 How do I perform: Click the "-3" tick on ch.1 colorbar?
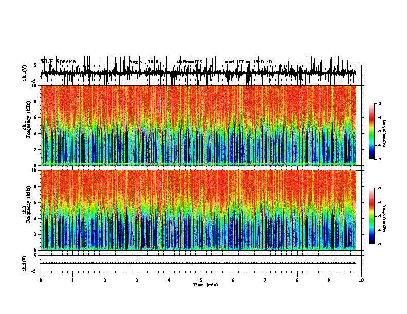pyautogui.click(x=379, y=104)
